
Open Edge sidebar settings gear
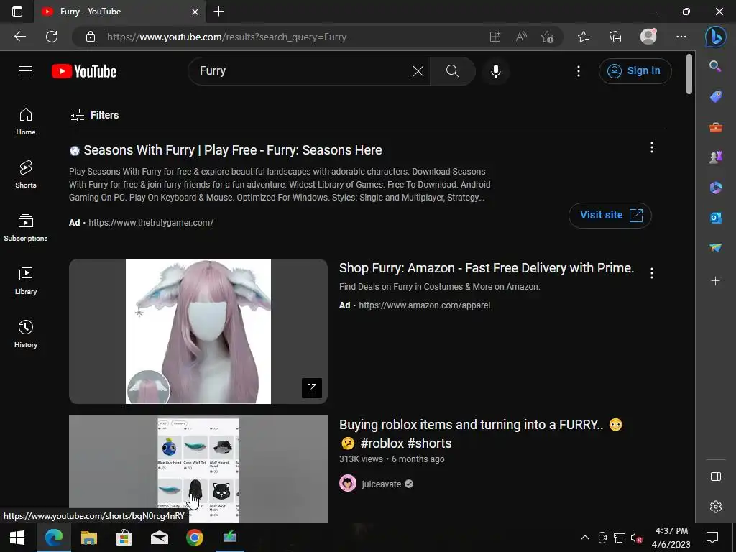(715, 507)
